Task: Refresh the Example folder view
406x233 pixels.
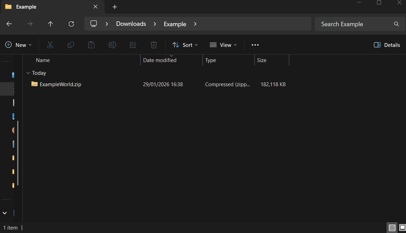Action: click(71, 24)
